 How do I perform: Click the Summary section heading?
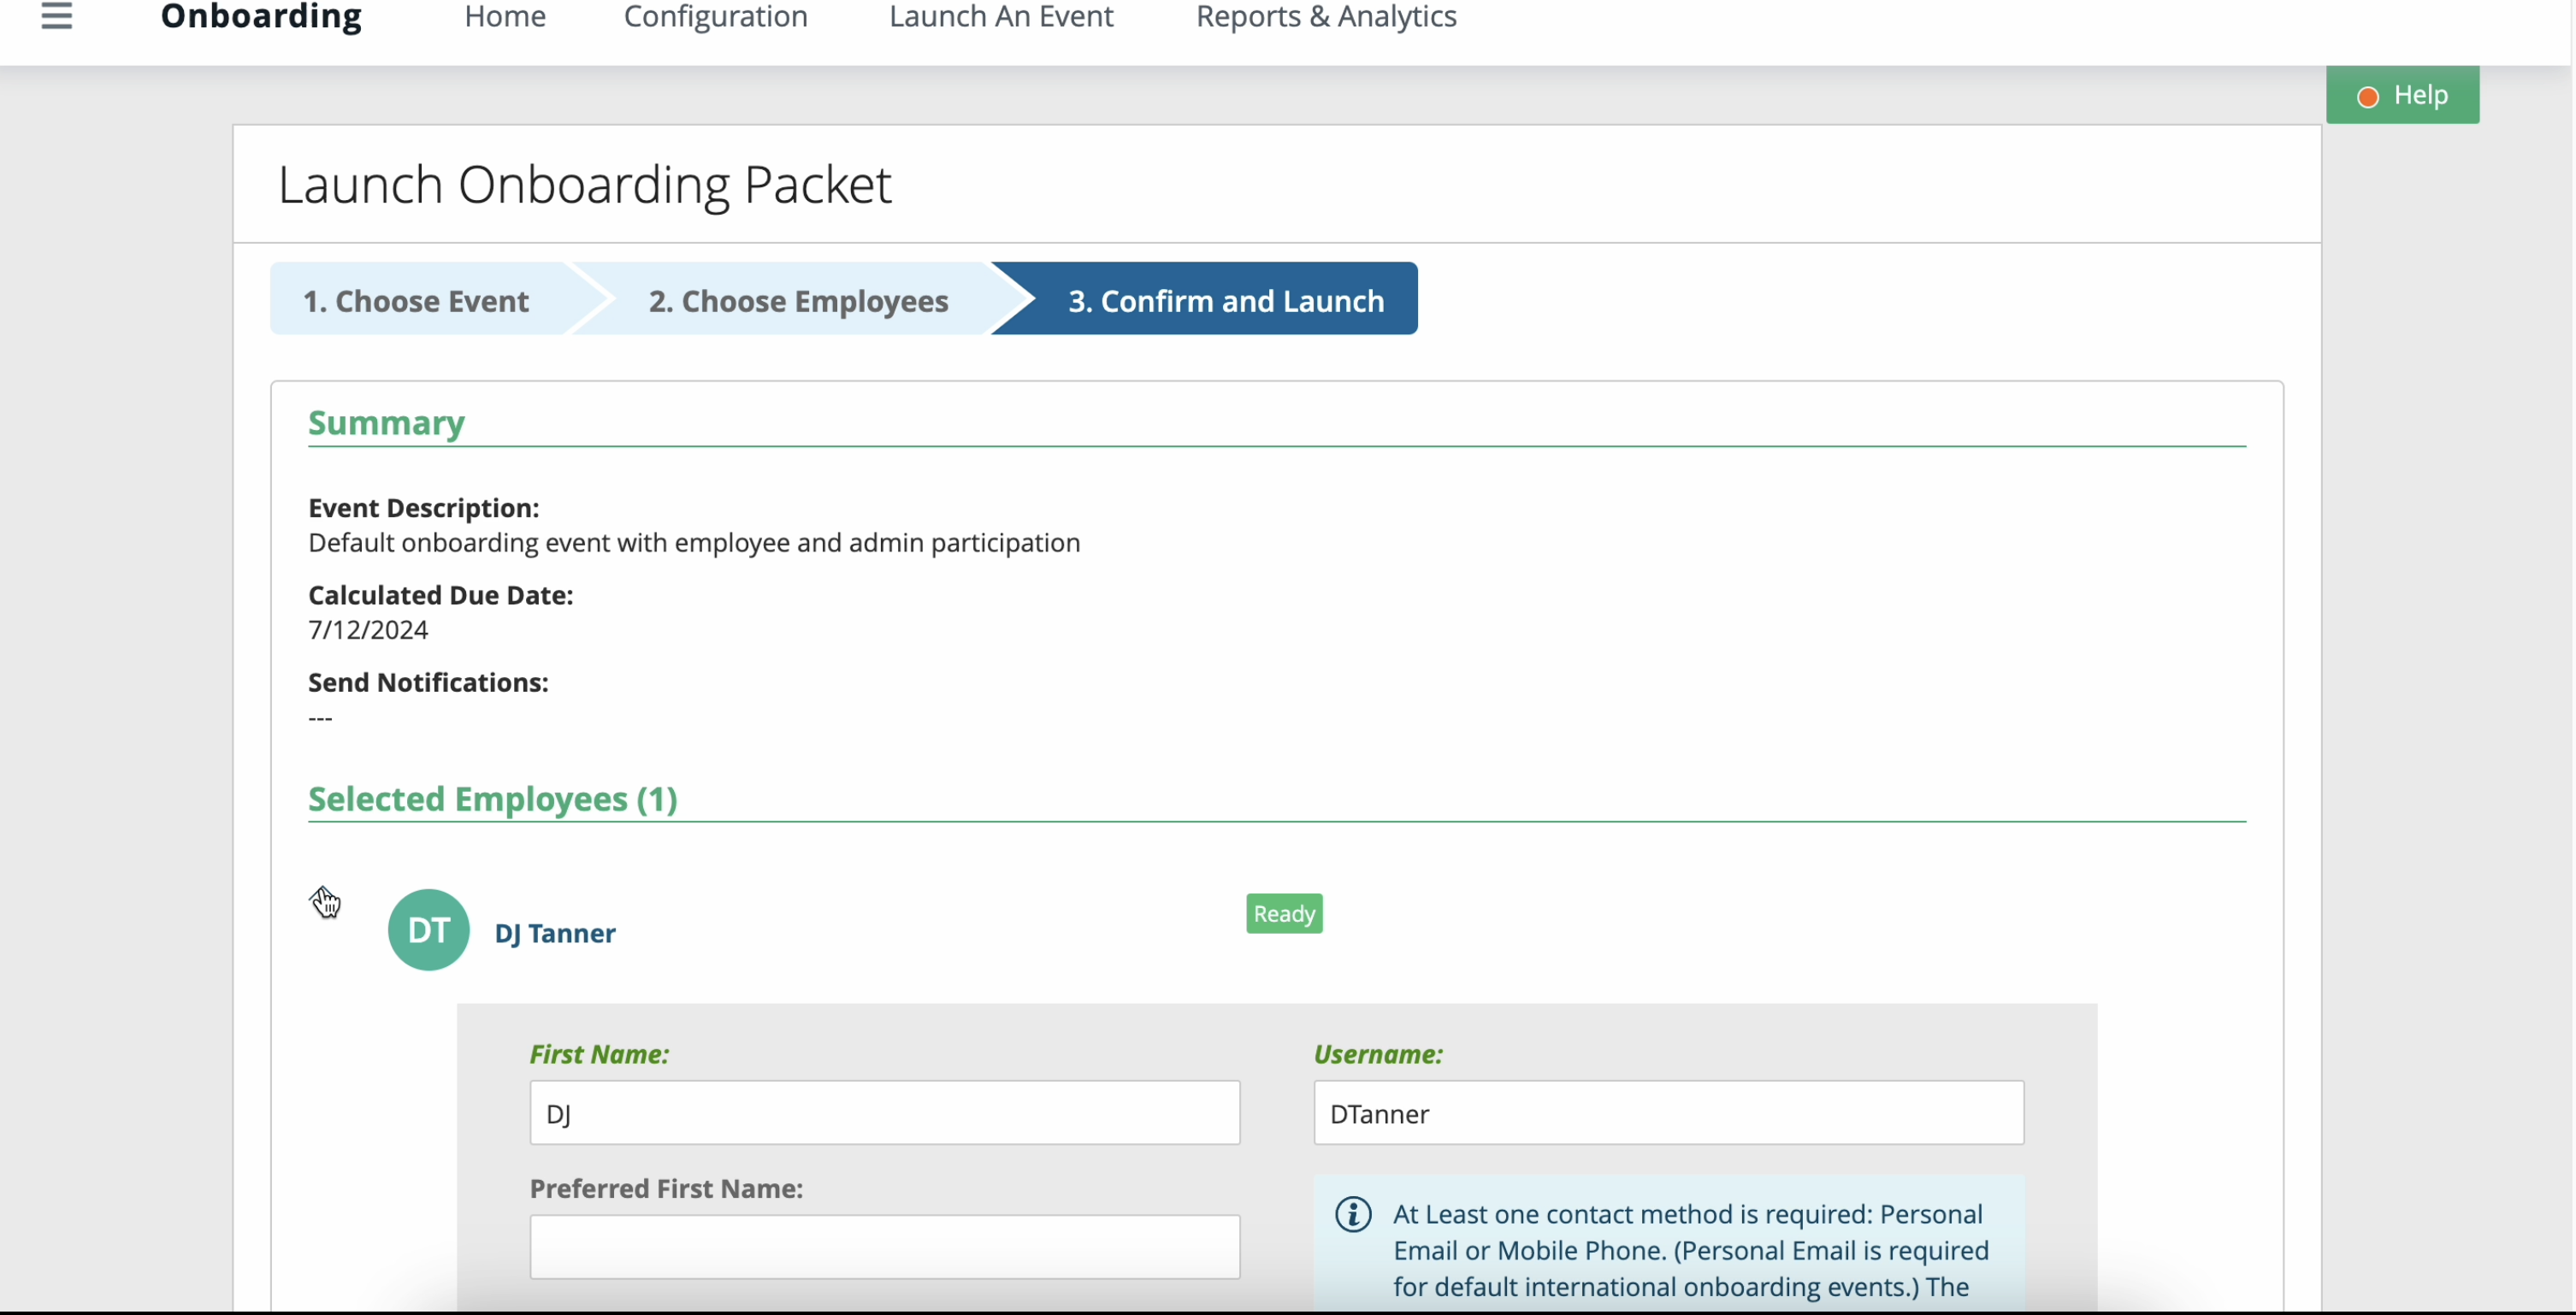pos(386,423)
